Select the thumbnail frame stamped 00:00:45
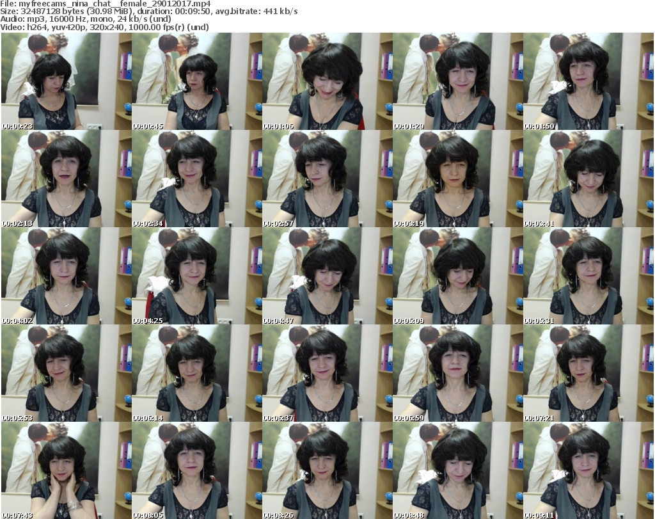Screen dimensions: 655x519 tap(197, 81)
